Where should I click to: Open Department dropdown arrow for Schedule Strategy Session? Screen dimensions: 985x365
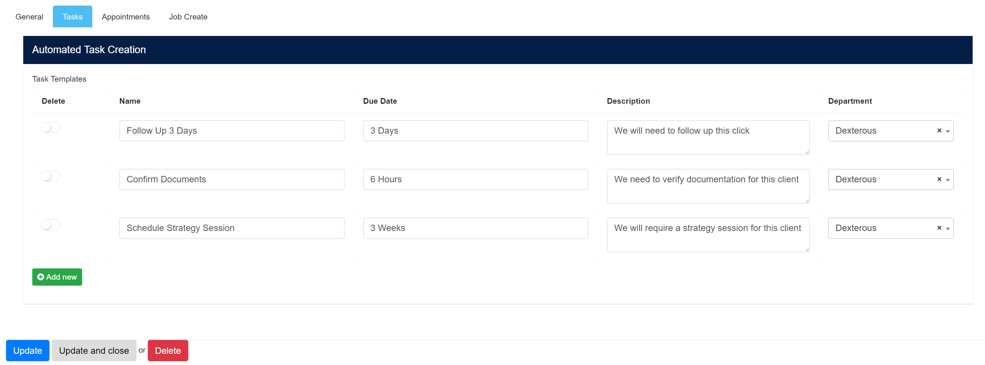click(947, 228)
